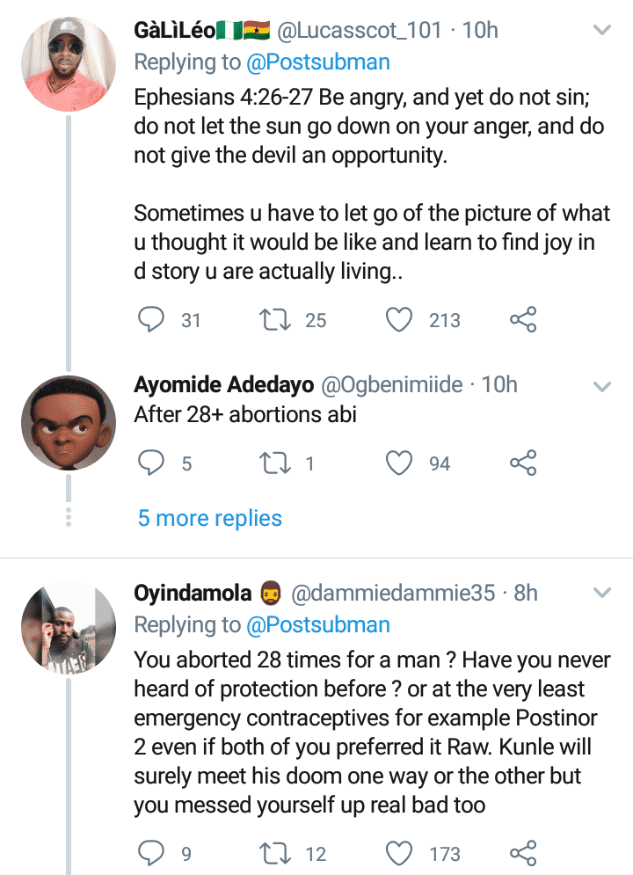Screen dimensions: 633x875
Task: Share Oyindamola's tweet
Action: click(x=523, y=853)
